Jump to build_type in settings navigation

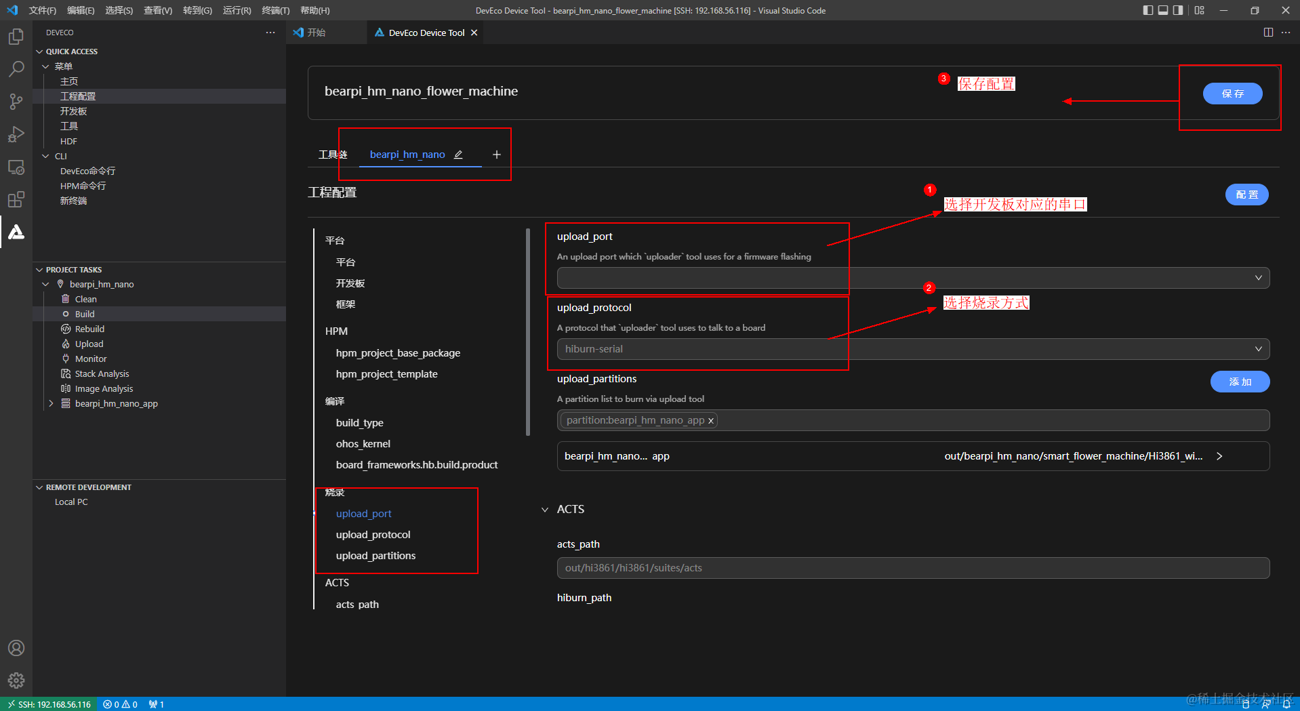(359, 423)
